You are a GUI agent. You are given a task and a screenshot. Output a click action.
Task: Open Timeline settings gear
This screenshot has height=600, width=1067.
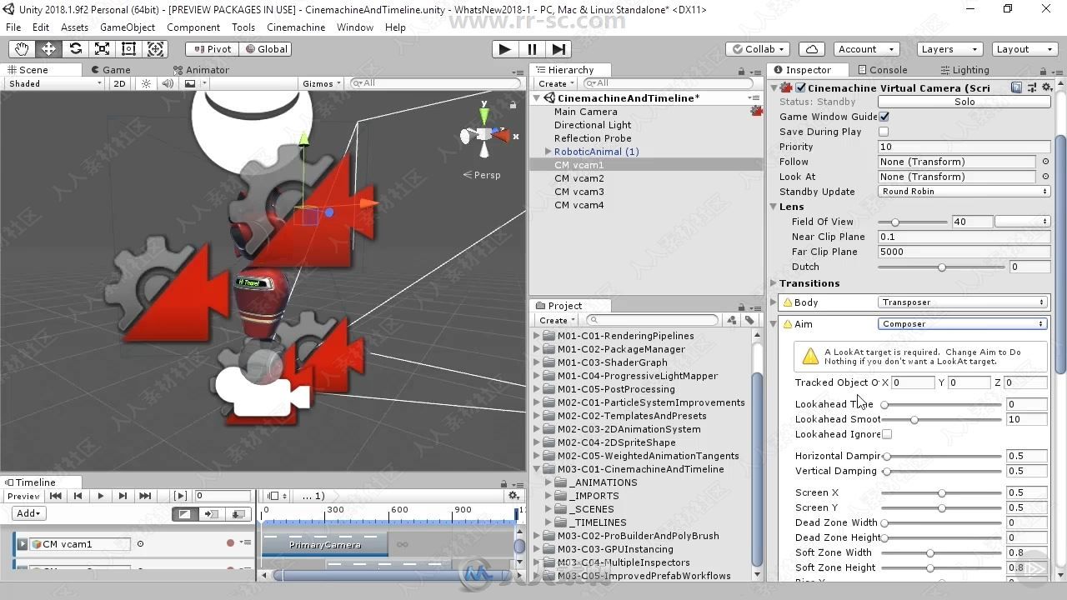pyautogui.click(x=514, y=496)
